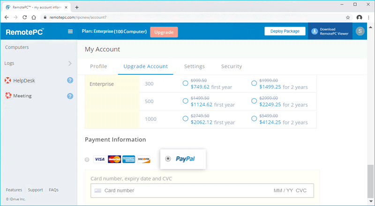Image resolution: width=375 pixels, height=206 pixels.
Task: Close the RemotePC browser tab
Action: coord(66,7)
